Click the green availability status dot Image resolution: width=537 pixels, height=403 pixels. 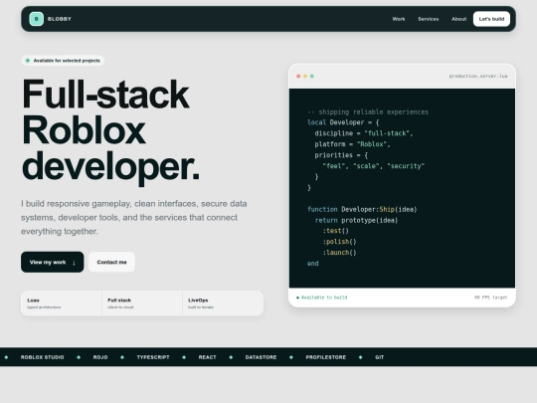28,61
